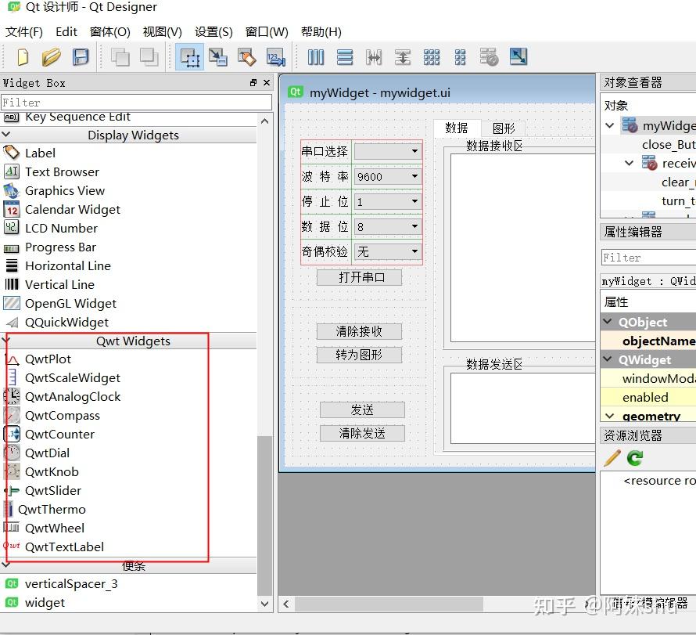
Task: Apply horizontal layout from the toolbar
Action: [316, 57]
